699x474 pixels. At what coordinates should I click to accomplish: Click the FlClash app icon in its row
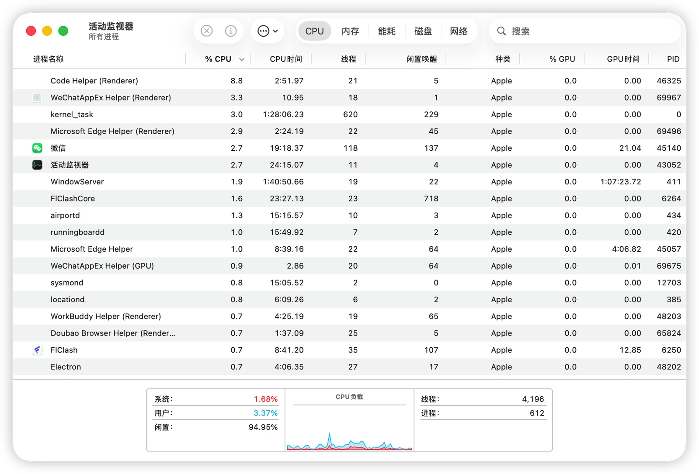[x=37, y=350]
